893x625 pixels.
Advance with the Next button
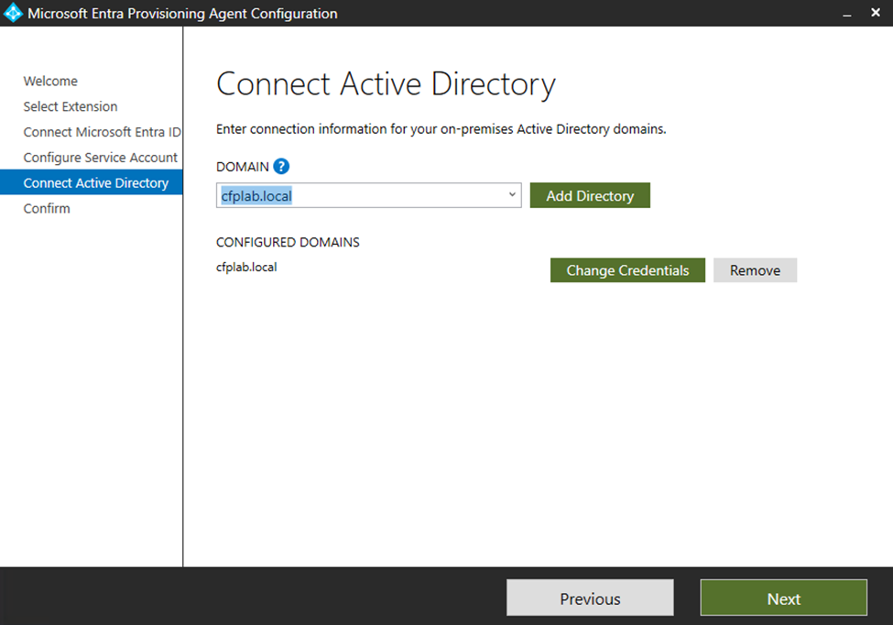click(x=783, y=598)
